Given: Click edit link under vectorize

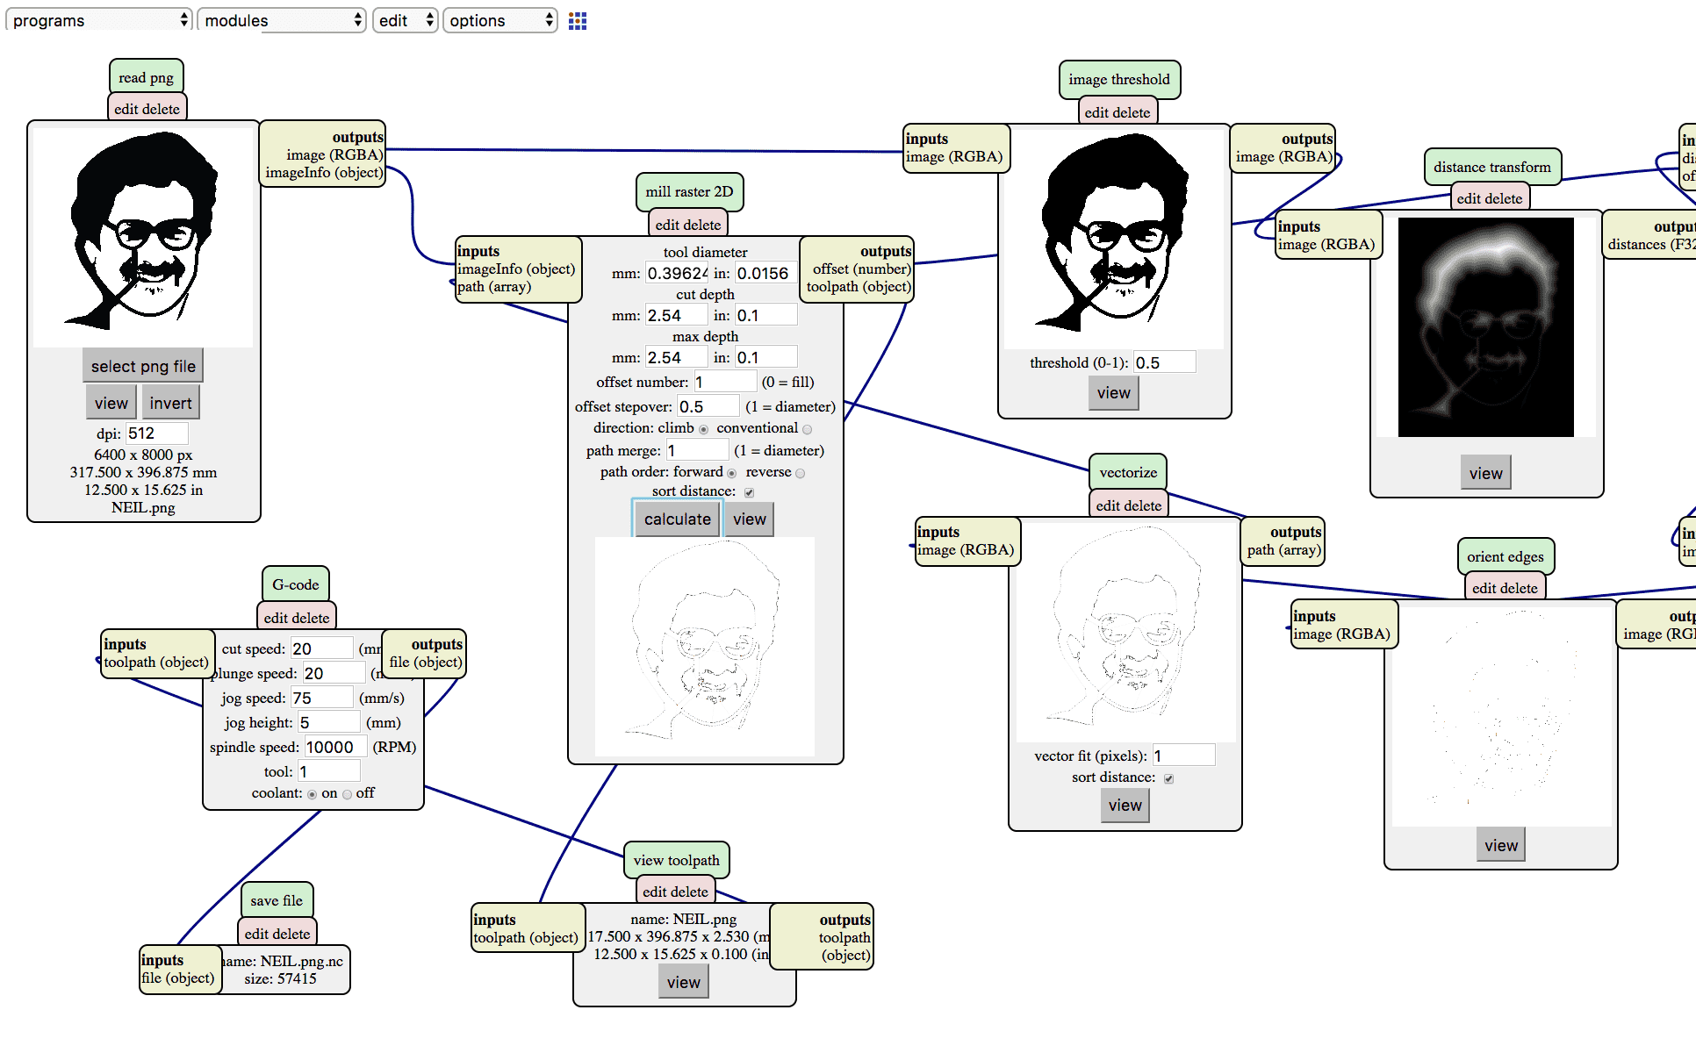Looking at the screenshot, I should pos(1108,505).
